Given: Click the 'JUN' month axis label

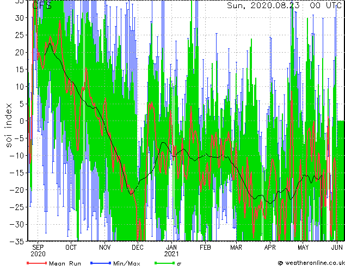Looking at the screenshot, I should click(337, 248).
